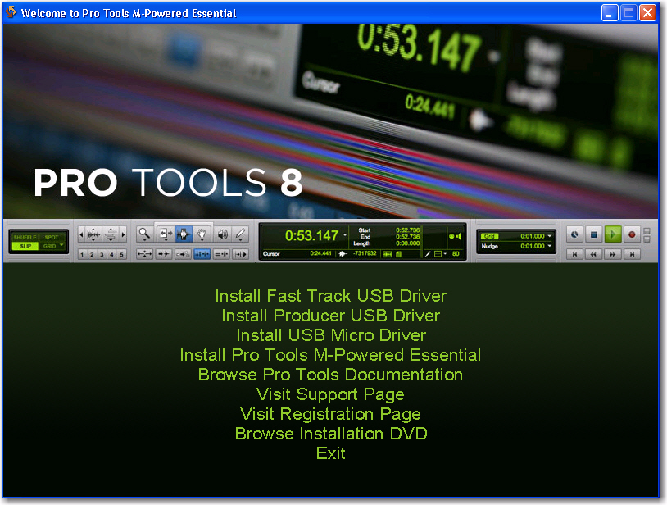Minimize the Pro Tools welcome window
Screen dimensions: 667x505
point(610,13)
